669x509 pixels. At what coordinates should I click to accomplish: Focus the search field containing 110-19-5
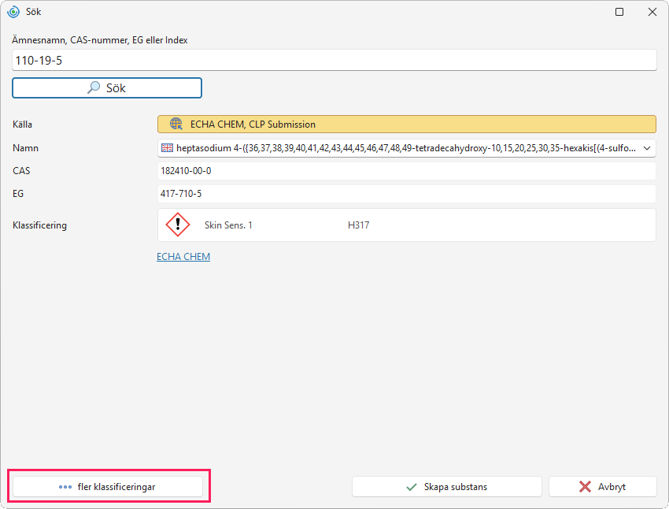(x=334, y=60)
